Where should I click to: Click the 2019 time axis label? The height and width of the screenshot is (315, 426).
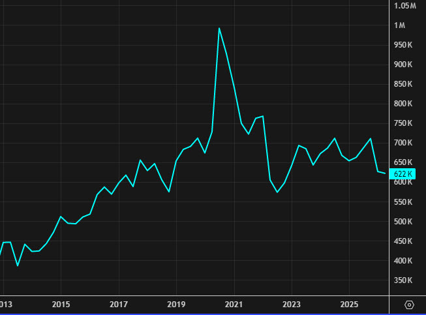(176, 305)
